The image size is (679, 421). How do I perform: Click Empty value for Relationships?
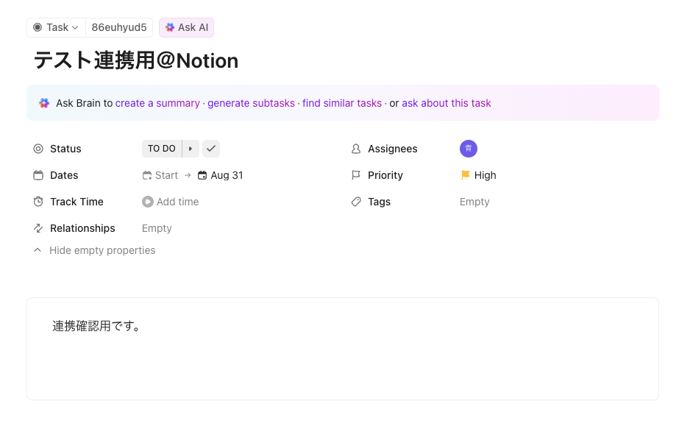coord(157,228)
